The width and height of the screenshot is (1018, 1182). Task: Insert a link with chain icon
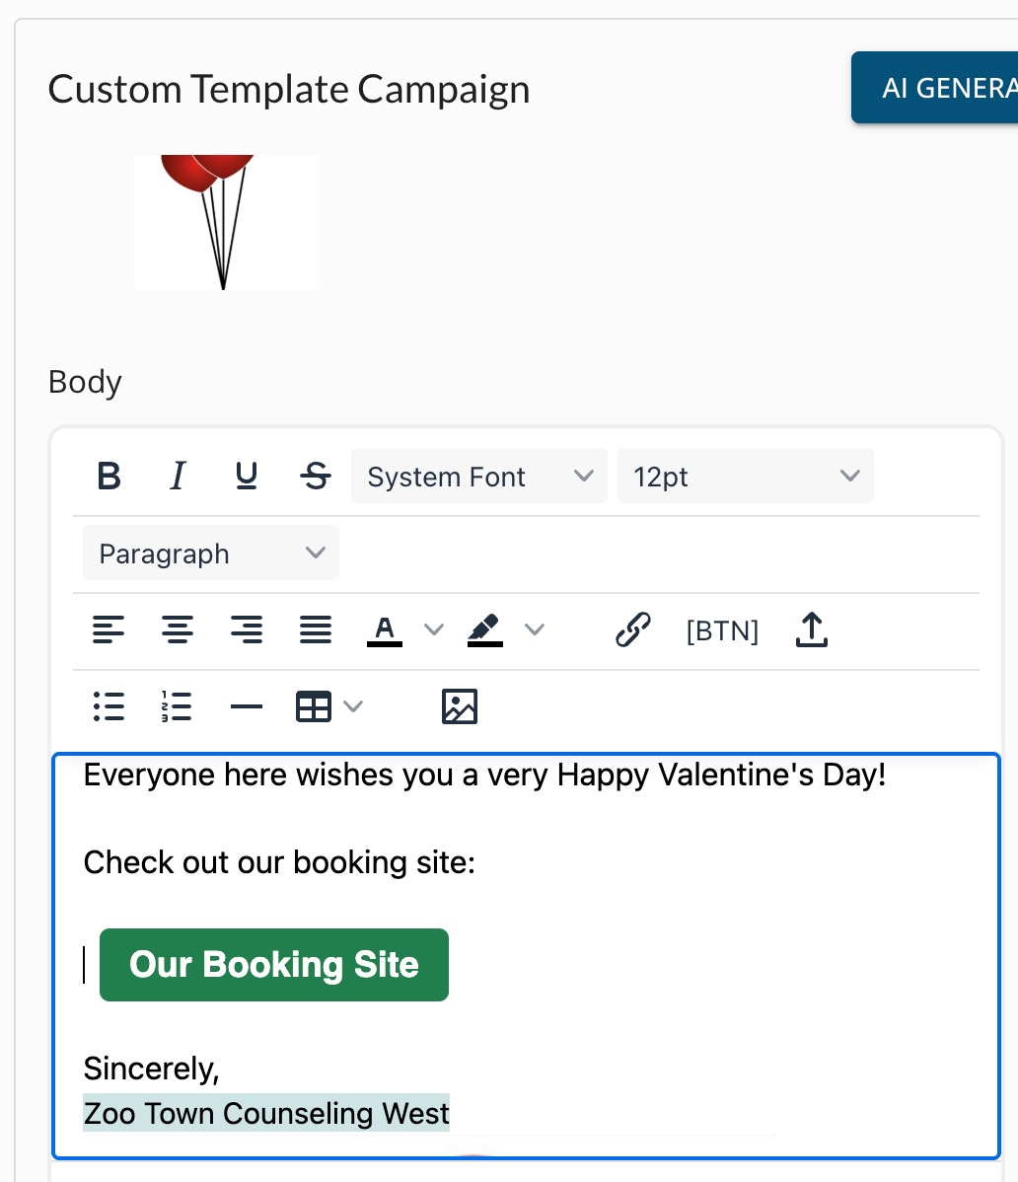click(633, 630)
